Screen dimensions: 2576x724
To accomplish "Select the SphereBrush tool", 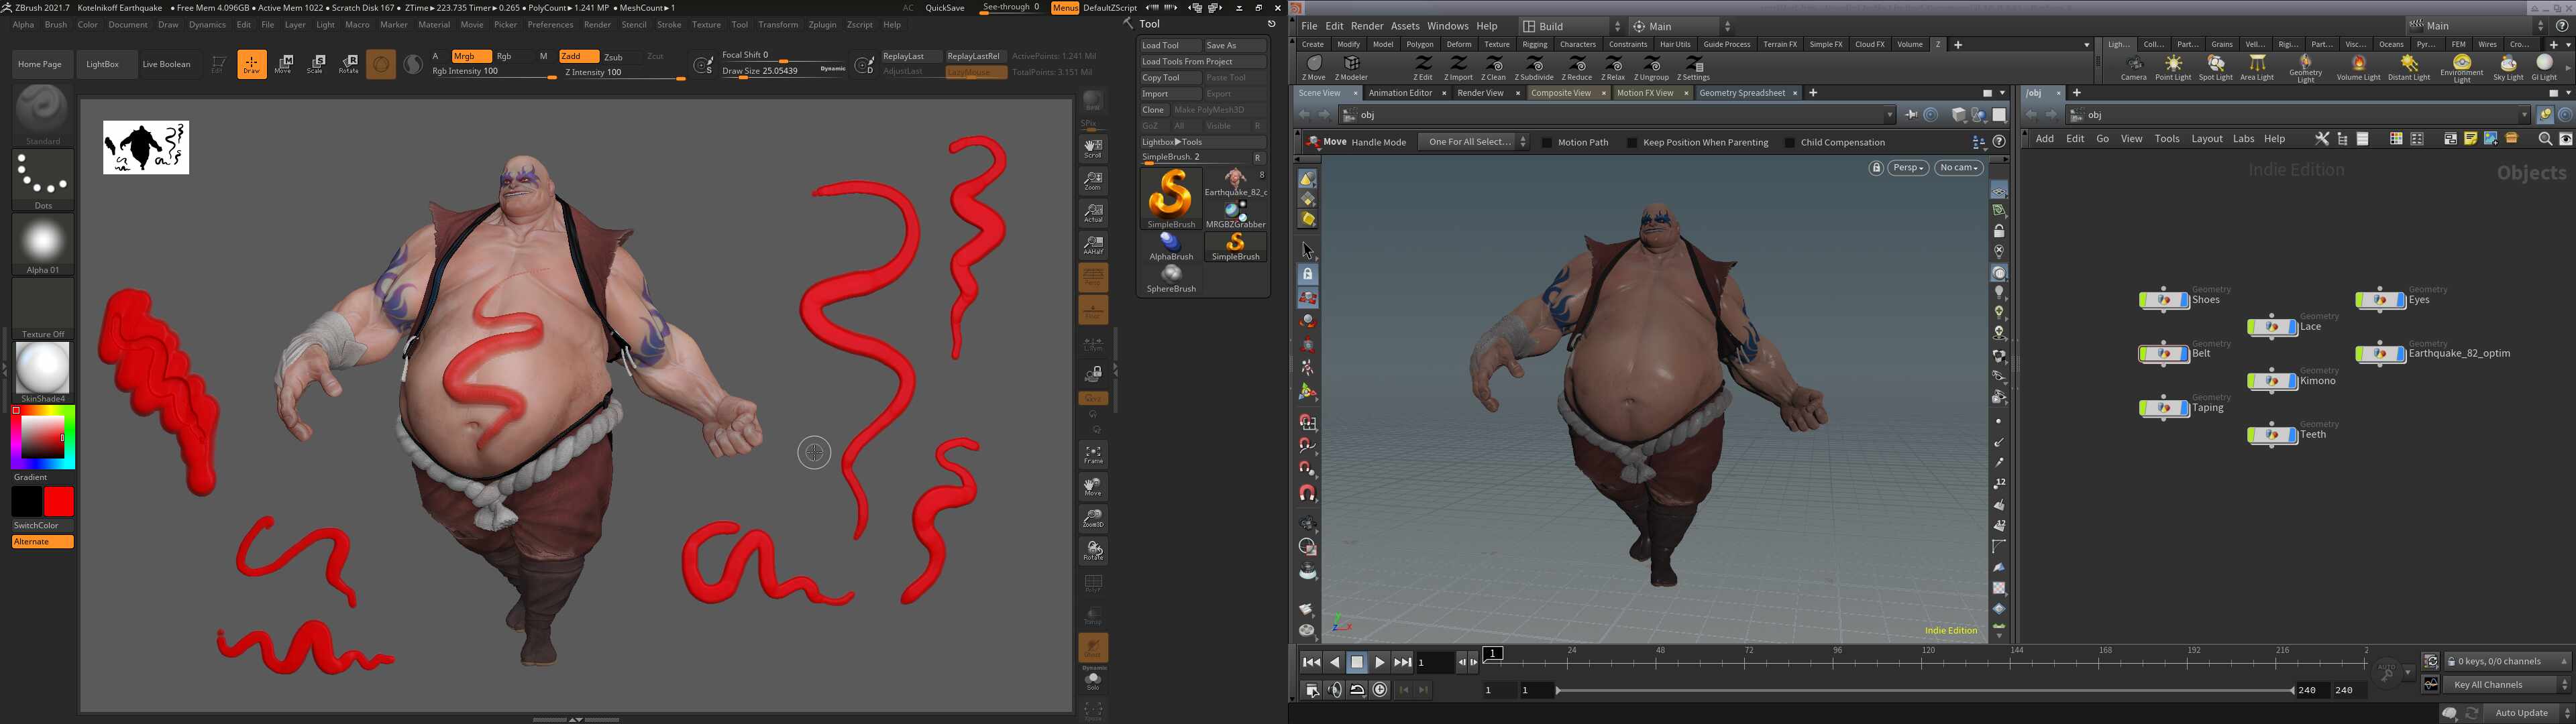I will tap(1171, 279).
